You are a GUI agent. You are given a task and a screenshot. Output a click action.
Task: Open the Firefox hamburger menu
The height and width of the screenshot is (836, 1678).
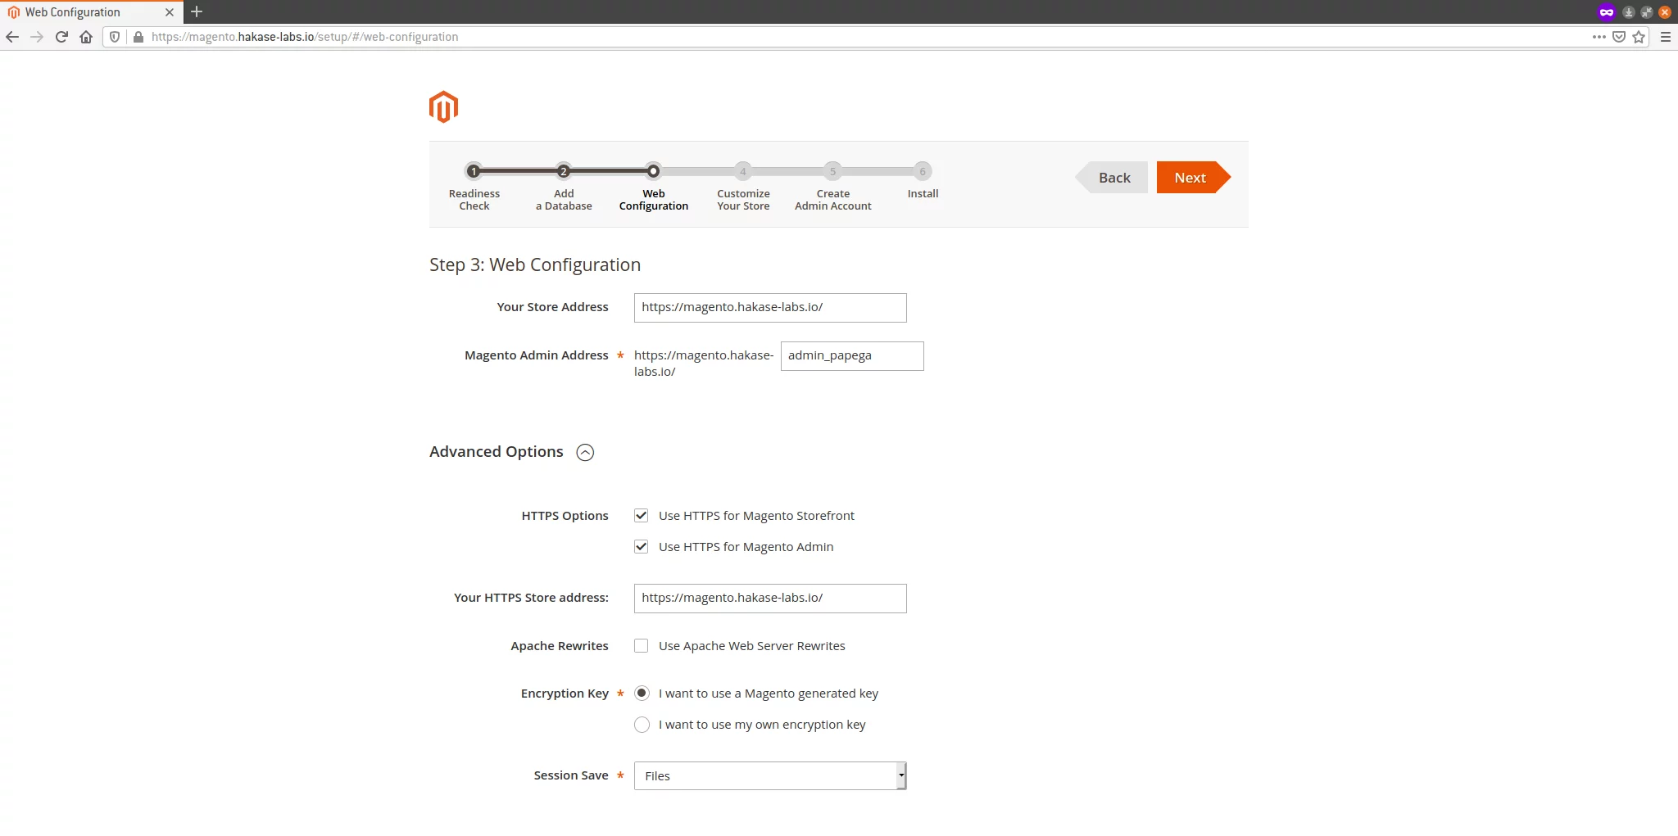(x=1666, y=37)
